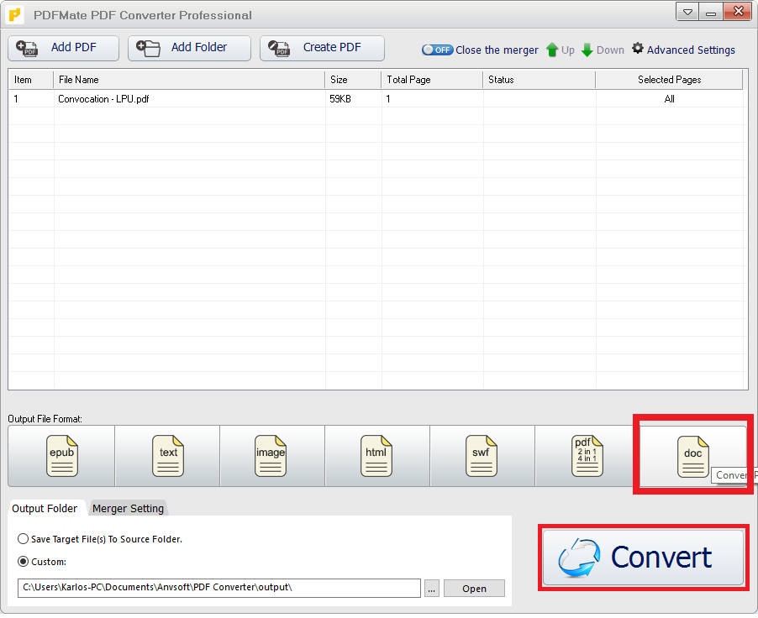758x618 pixels.
Task: Click the Item column header
Action: pos(31,80)
